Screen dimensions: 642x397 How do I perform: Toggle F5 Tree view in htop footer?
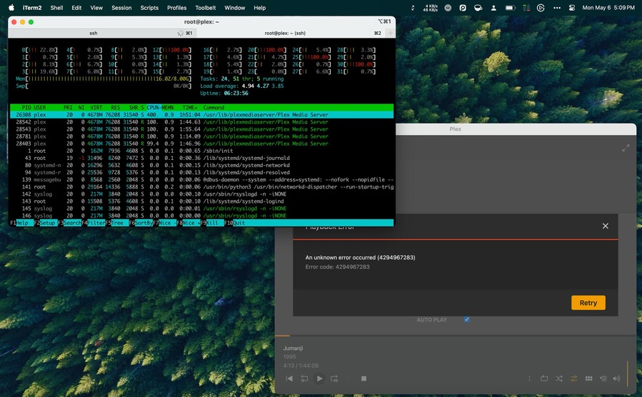tap(117, 223)
